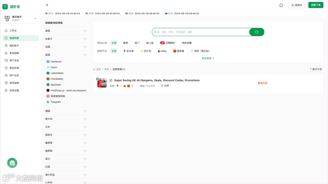Click the 英国 breadcrumb link
Screen dimensions: 328x184
[107, 69]
